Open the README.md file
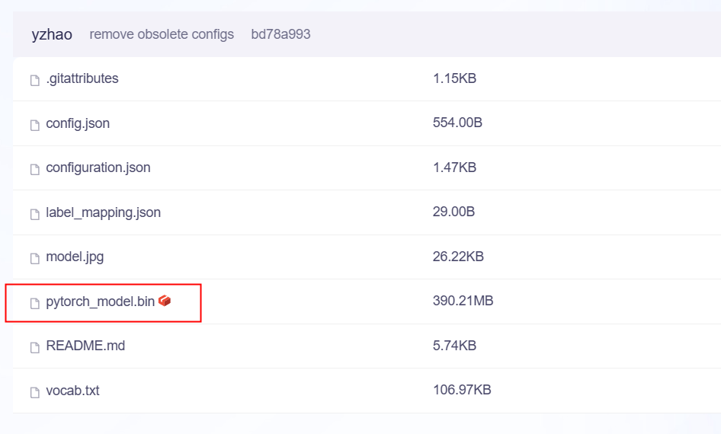The width and height of the screenshot is (721, 434). pos(85,346)
